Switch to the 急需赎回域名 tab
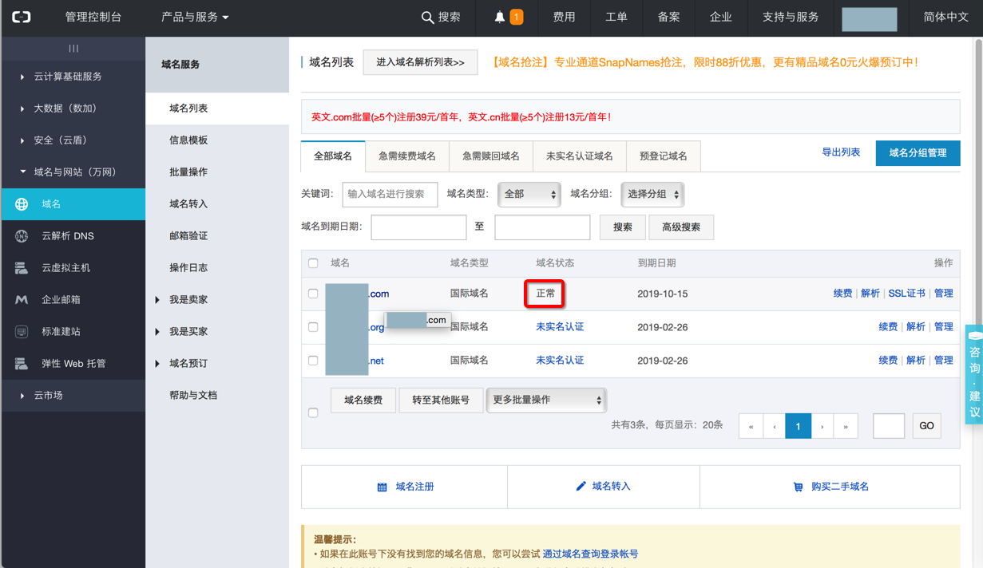 (x=491, y=156)
